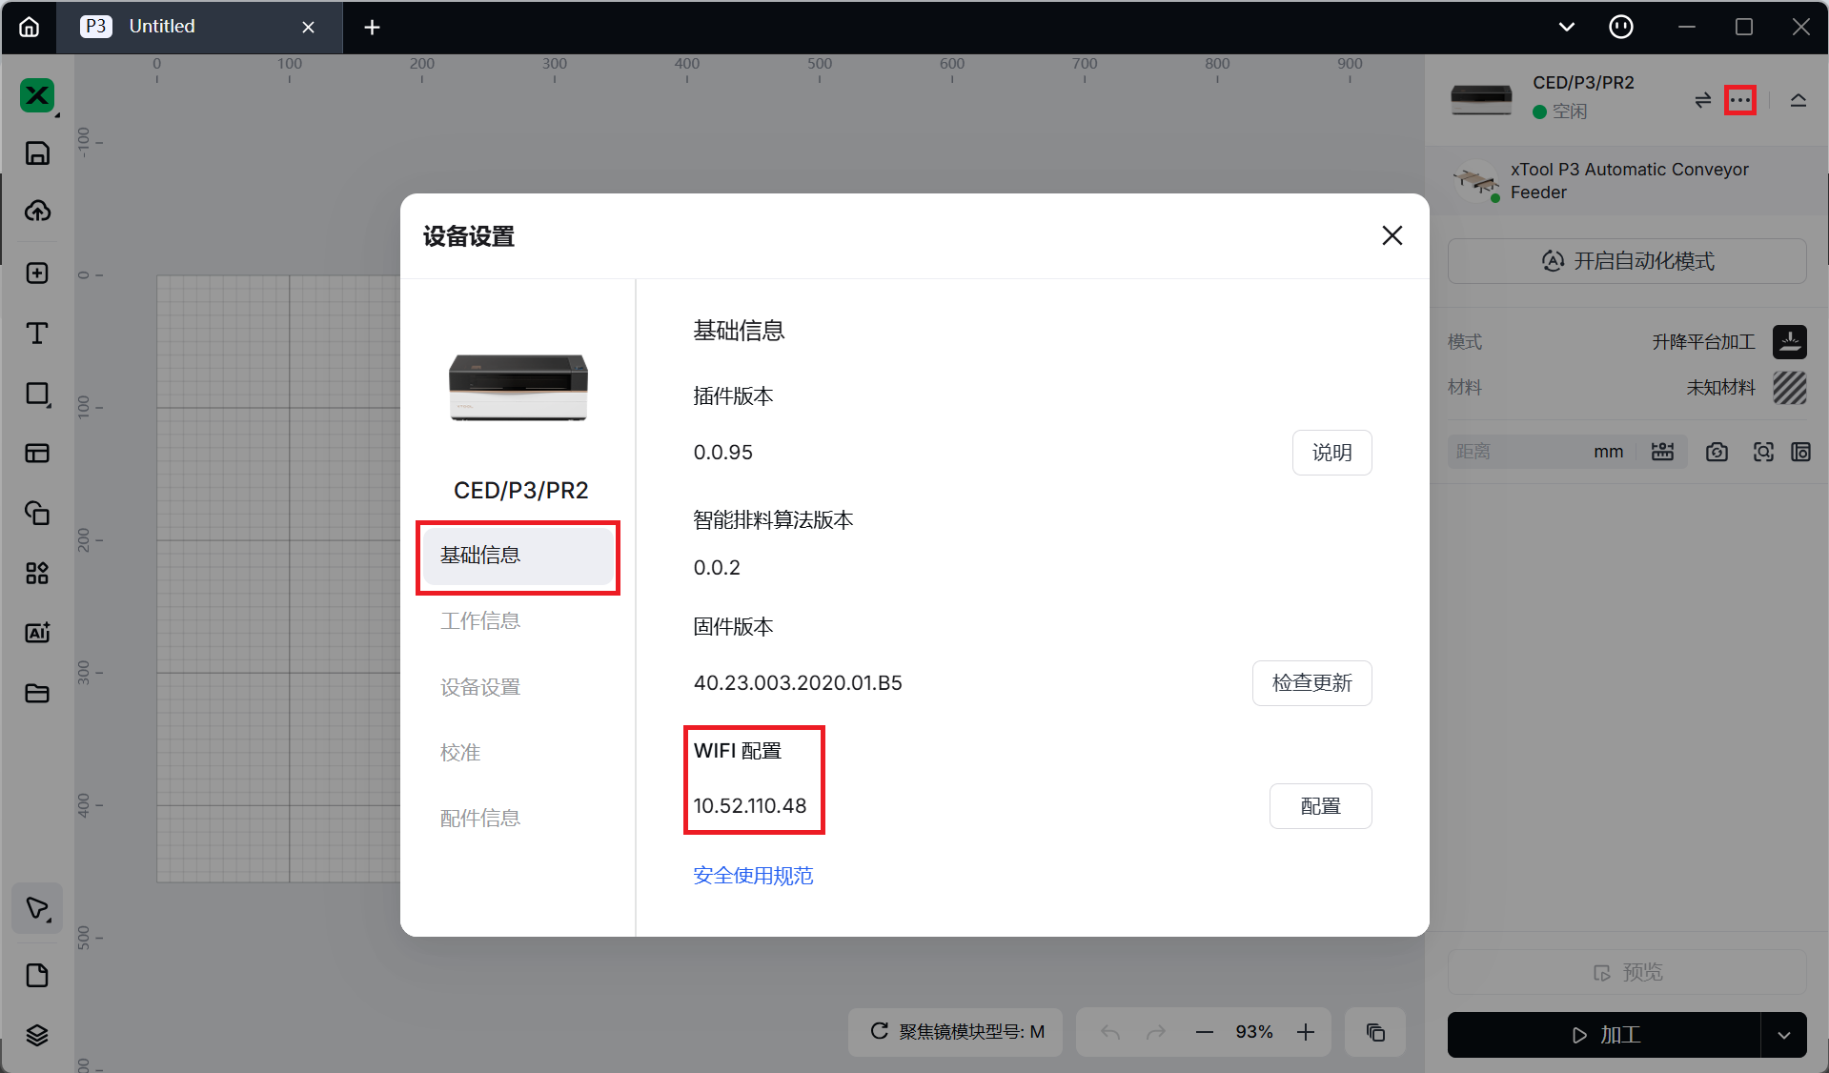Image resolution: width=1829 pixels, height=1073 pixels.
Task: Open the 校准 section
Action: [x=460, y=753]
